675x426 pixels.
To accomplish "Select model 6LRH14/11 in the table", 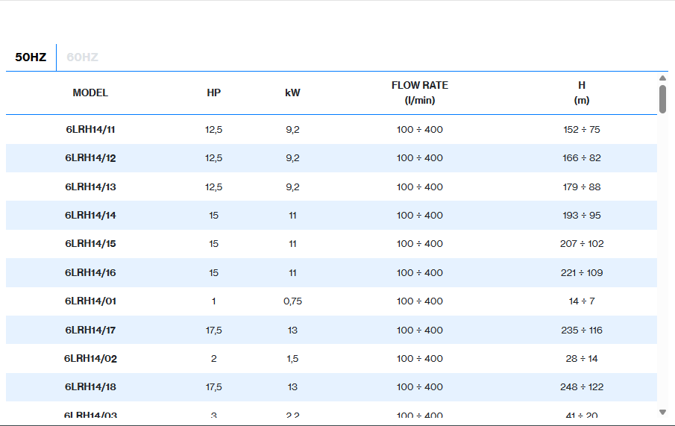I will point(90,130).
